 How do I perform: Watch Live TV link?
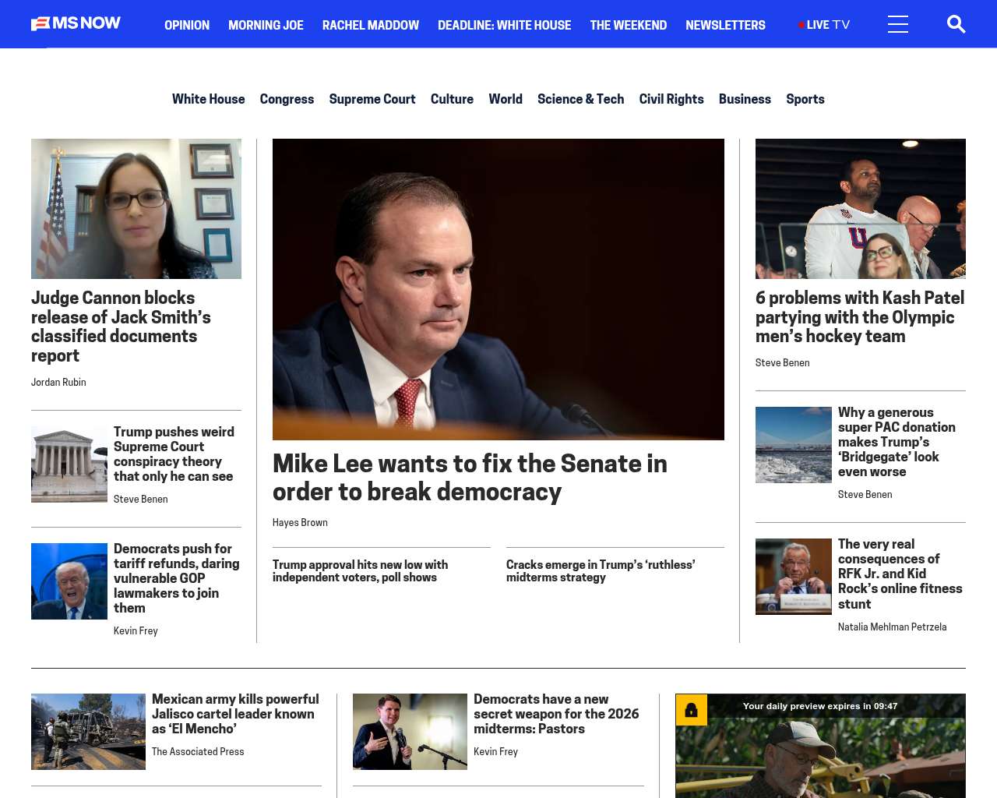point(824,25)
